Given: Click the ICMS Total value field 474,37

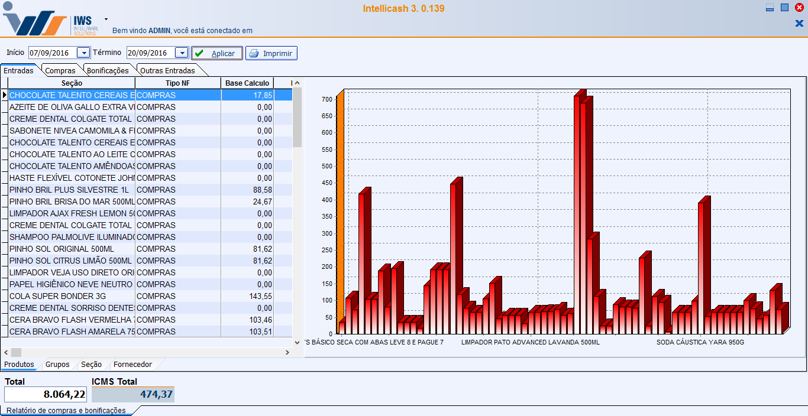Looking at the screenshot, I should click(133, 394).
